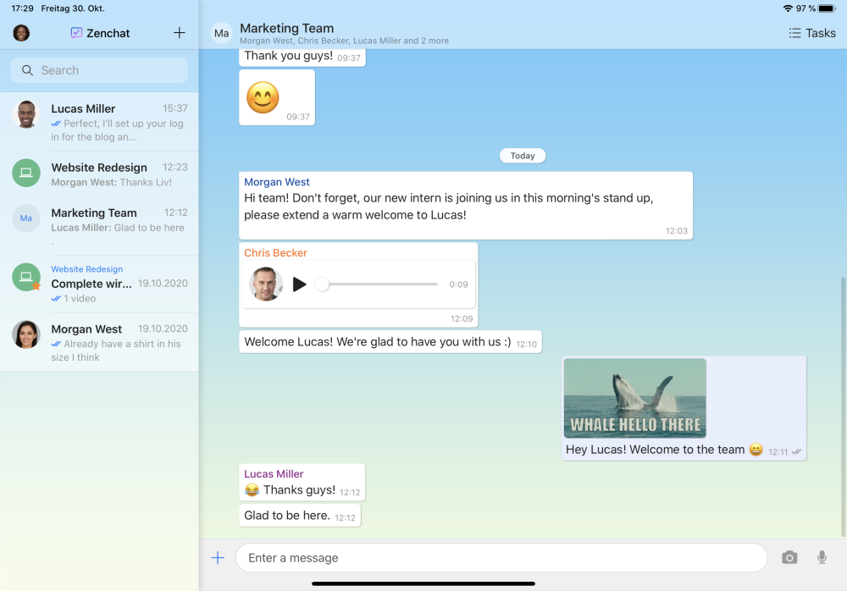Click the Ma group avatar in the chat header
The width and height of the screenshot is (847, 591).
pos(221,33)
